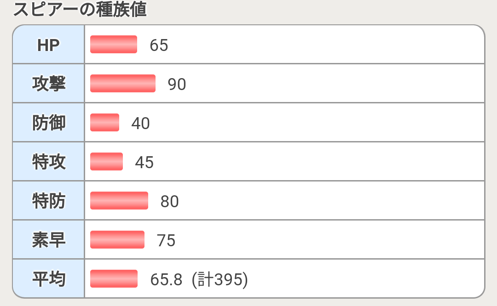Click the 特防 row label
497x306 pixels.
point(48,201)
